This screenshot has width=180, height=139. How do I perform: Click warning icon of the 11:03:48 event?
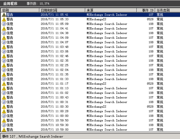pos(4,47)
